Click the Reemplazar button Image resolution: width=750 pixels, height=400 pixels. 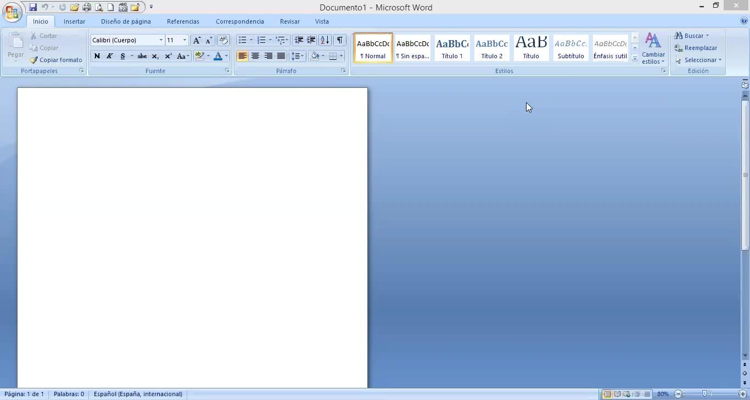tap(696, 48)
